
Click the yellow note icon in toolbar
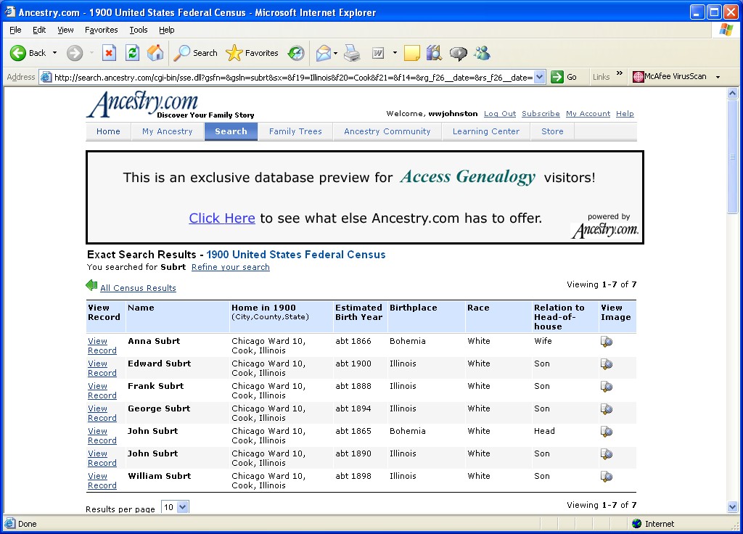411,53
